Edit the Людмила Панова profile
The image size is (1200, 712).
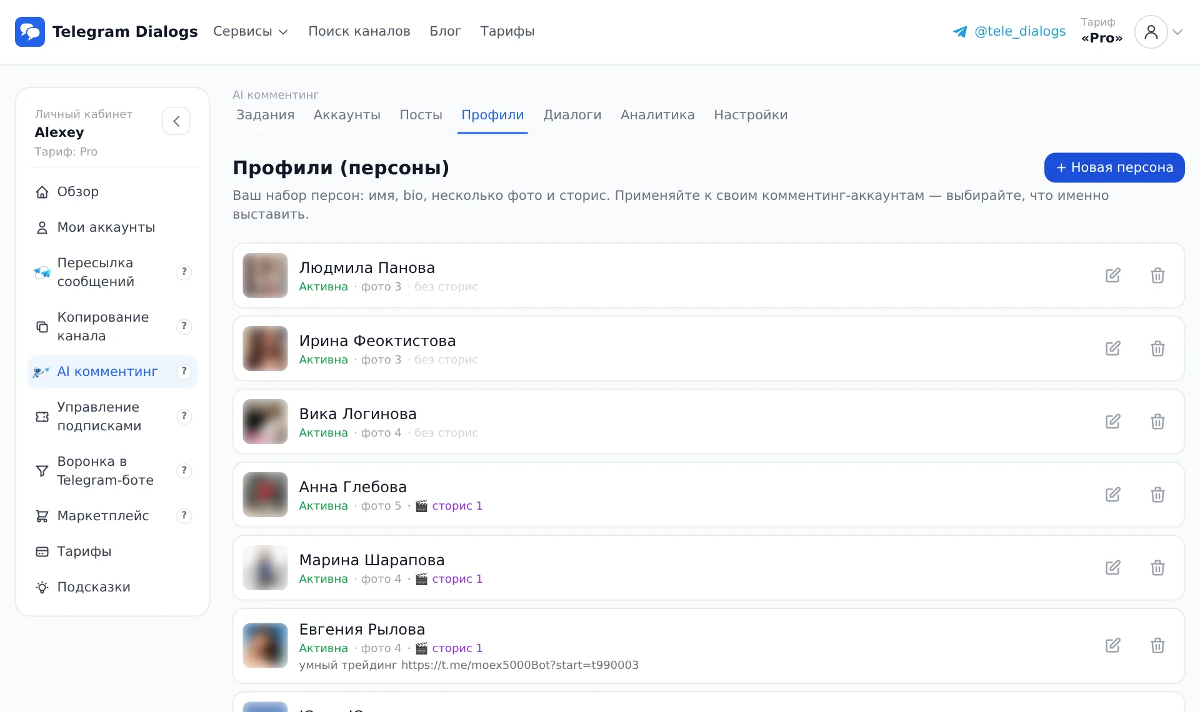coord(1112,275)
